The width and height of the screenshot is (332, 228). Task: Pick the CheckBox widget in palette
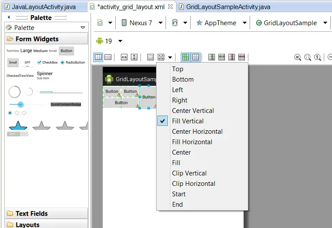coord(47,63)
